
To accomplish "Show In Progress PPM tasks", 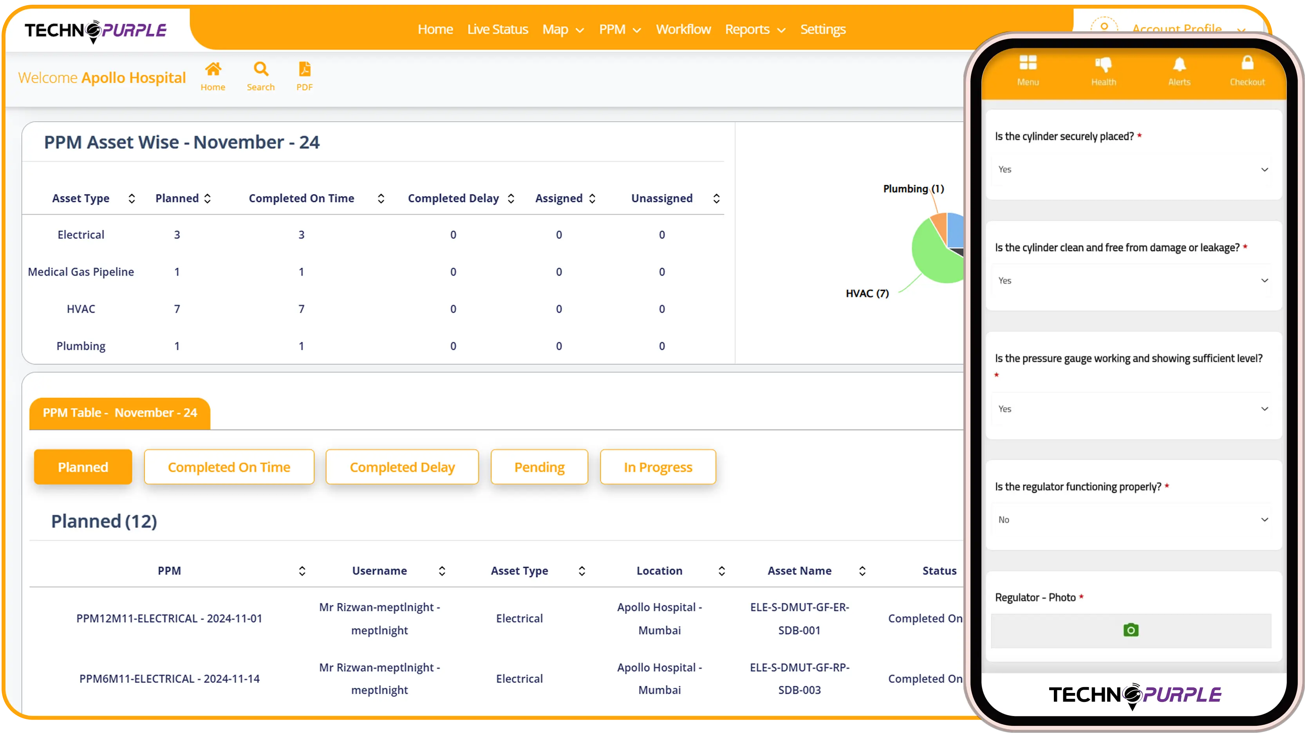I will (658, 467).
